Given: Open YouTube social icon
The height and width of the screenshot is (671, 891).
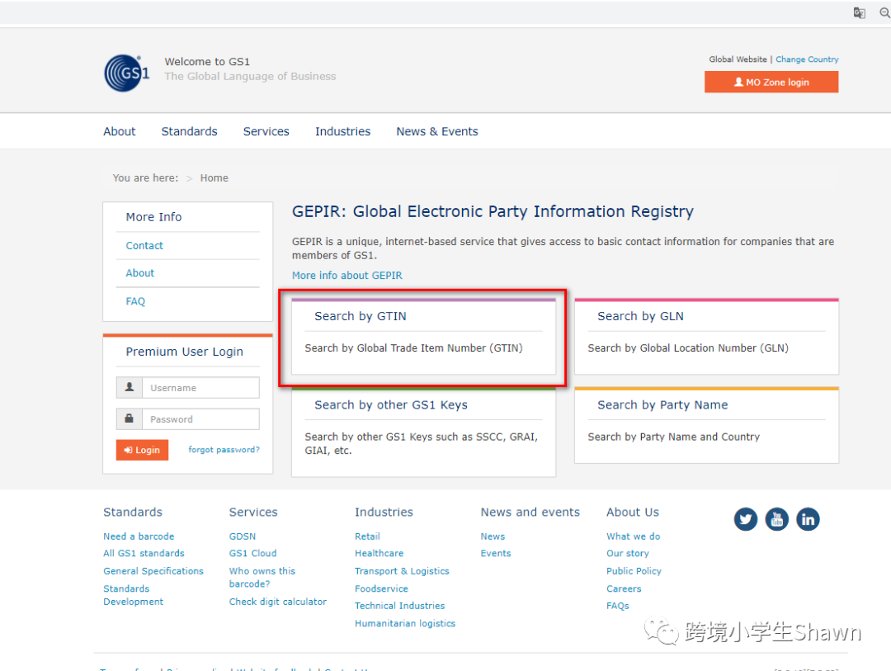Looking at the screenshot, I should tap(776, 519).
